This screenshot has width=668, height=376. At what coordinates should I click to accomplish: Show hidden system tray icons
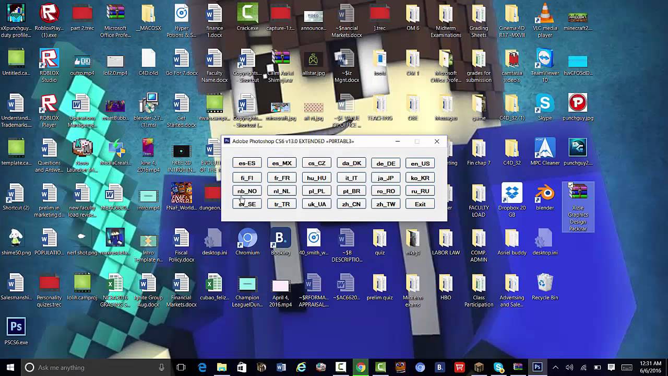(556, 367)
